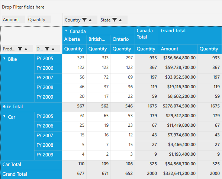Select the Grand Total column header
This screenshot has height=179, width=222.
(x=190, y=36)
